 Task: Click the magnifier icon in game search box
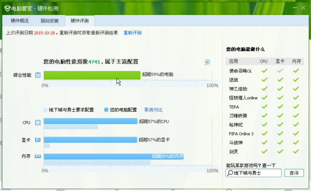pyautogui.click(x=230, y=173)
